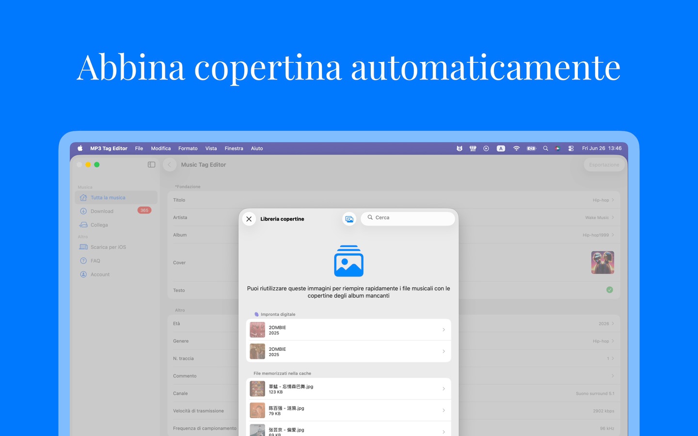
Task: Click thumbnail of first 2OMBIE entry
Action: pos(257,330)
